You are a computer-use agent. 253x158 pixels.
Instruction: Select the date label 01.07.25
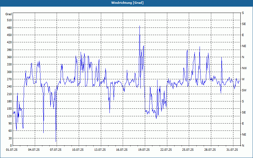[12, 150]
